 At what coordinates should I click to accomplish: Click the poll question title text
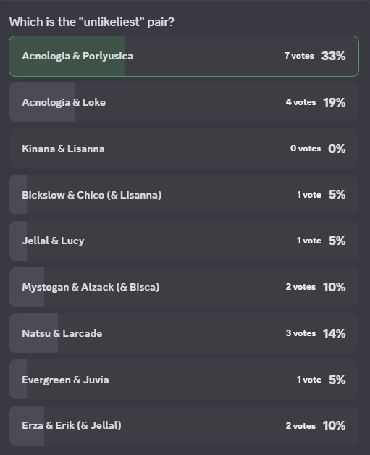pos(92,22)
